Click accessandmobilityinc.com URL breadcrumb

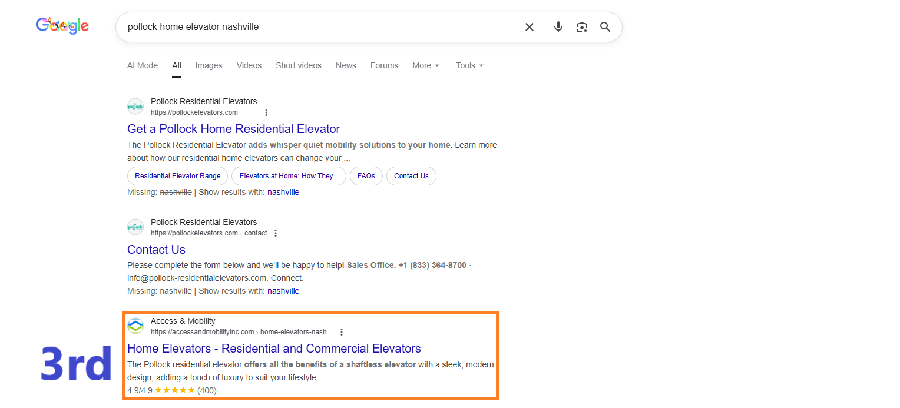click(241, 332)
